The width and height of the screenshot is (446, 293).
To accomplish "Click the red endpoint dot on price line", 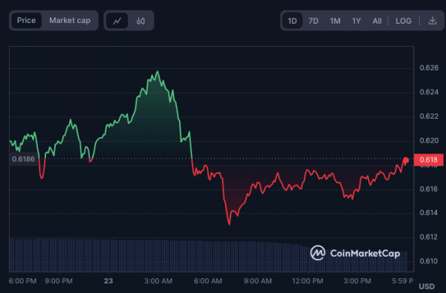I will pos(406,160).
